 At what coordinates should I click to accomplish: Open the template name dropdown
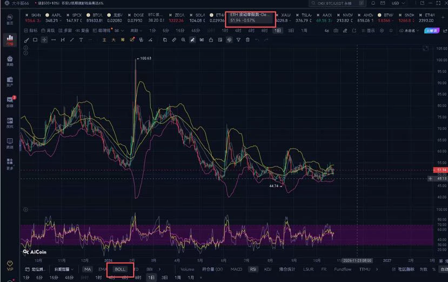(409, 30)
